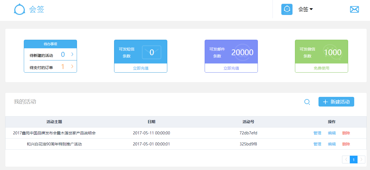Click 删除 for the 2017鑫苑中国品牌发布会 activity
Screen dimensions: 370x170
tap(346, 133)
